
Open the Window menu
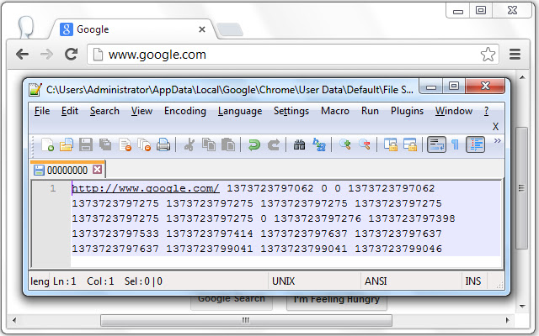[x=454, y=111]
